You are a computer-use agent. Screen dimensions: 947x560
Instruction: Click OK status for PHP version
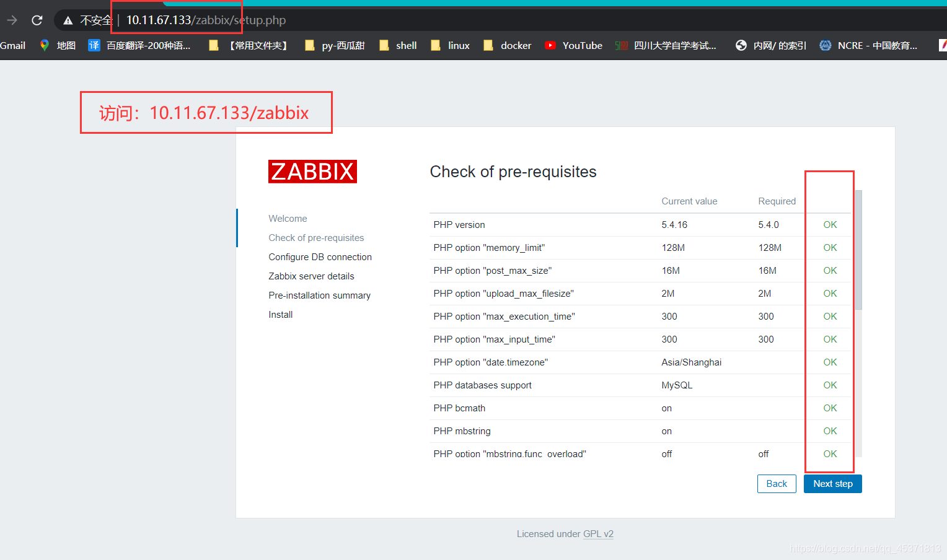[x=830, y=225]
